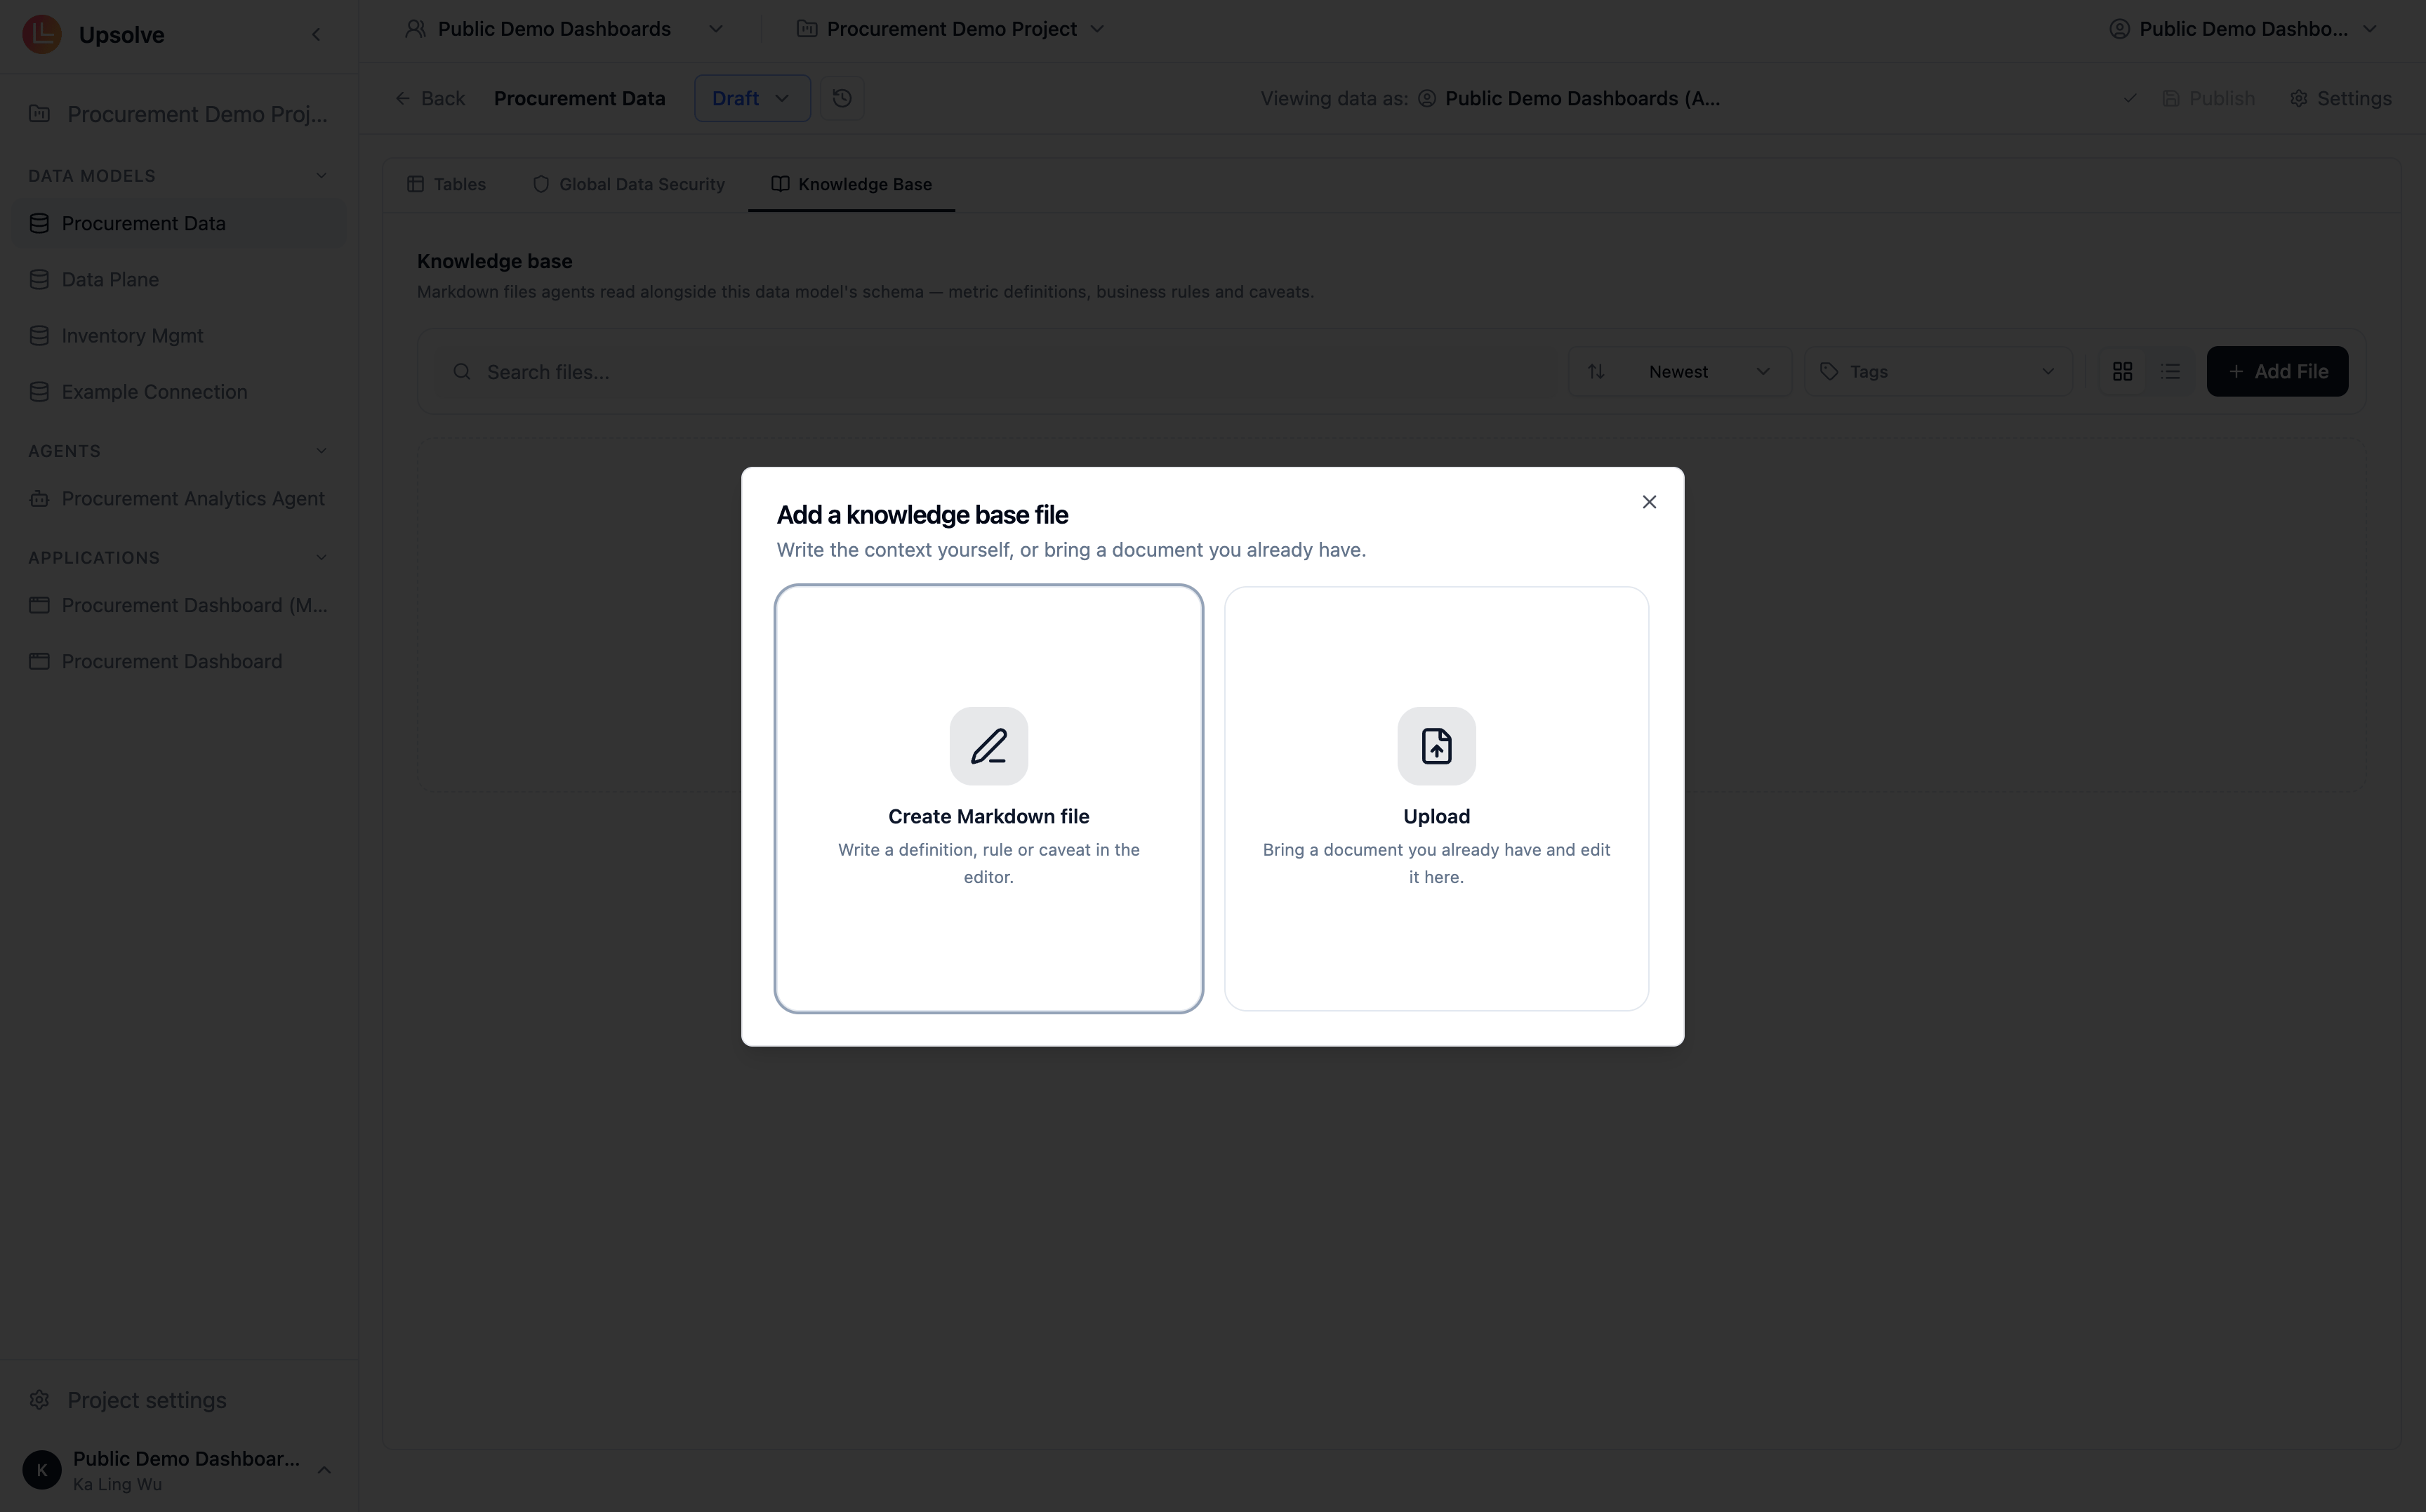Open Procurement Dashboard (M... application
The width and height of the screenshot is (2426, 1512).
179,605
